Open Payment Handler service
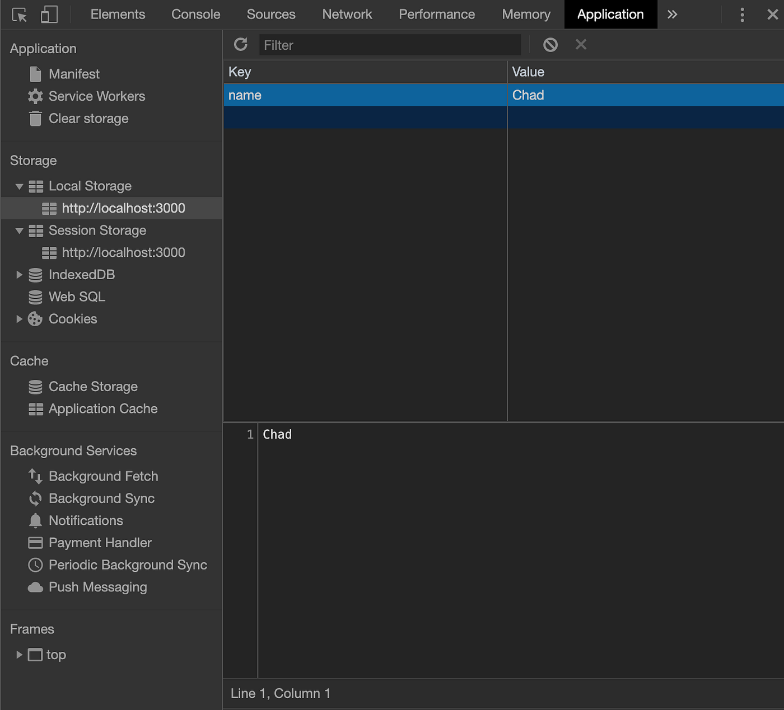 pos(100,543)
